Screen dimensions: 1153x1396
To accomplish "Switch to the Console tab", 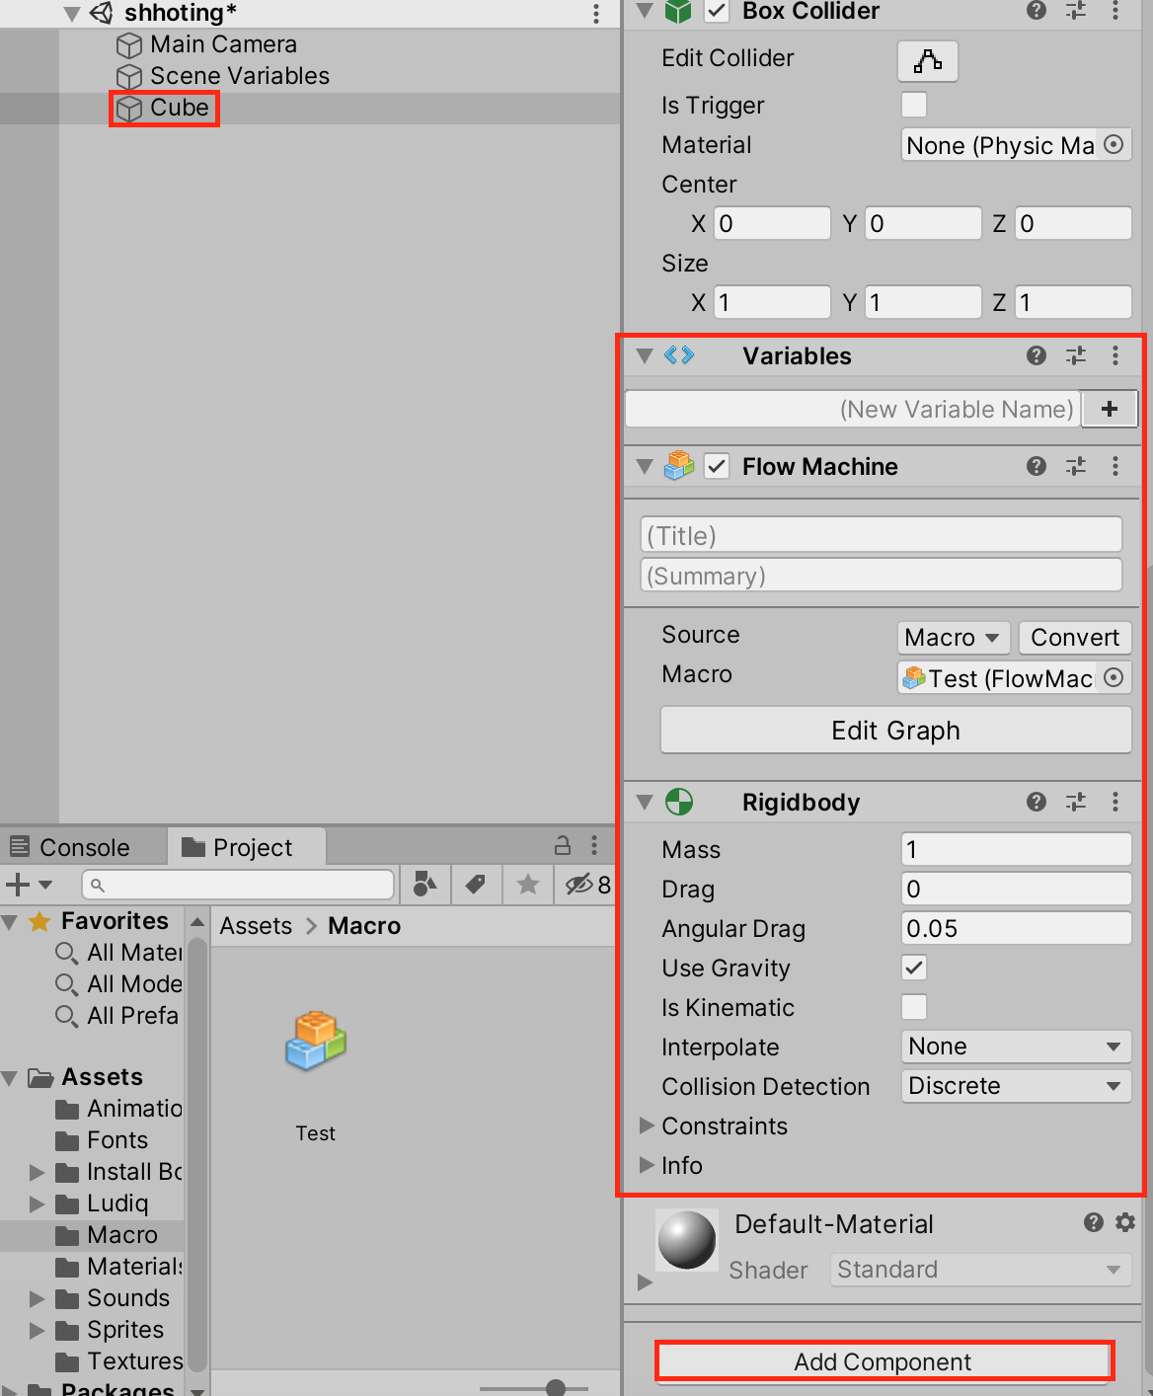I will point(83,846).
